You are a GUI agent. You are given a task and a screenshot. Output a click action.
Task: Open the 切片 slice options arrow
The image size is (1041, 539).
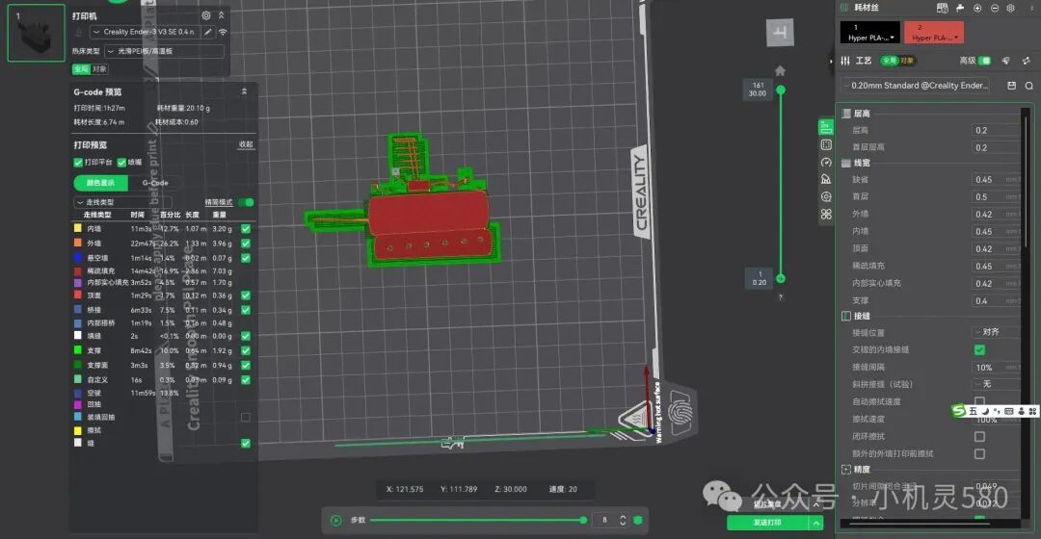pos(816,504)
